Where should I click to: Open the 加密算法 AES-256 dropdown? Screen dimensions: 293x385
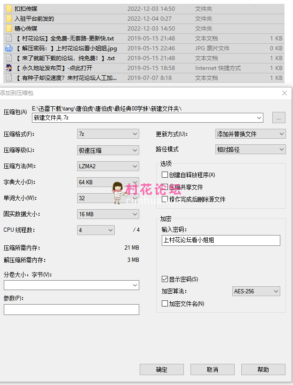click(256, 291)
